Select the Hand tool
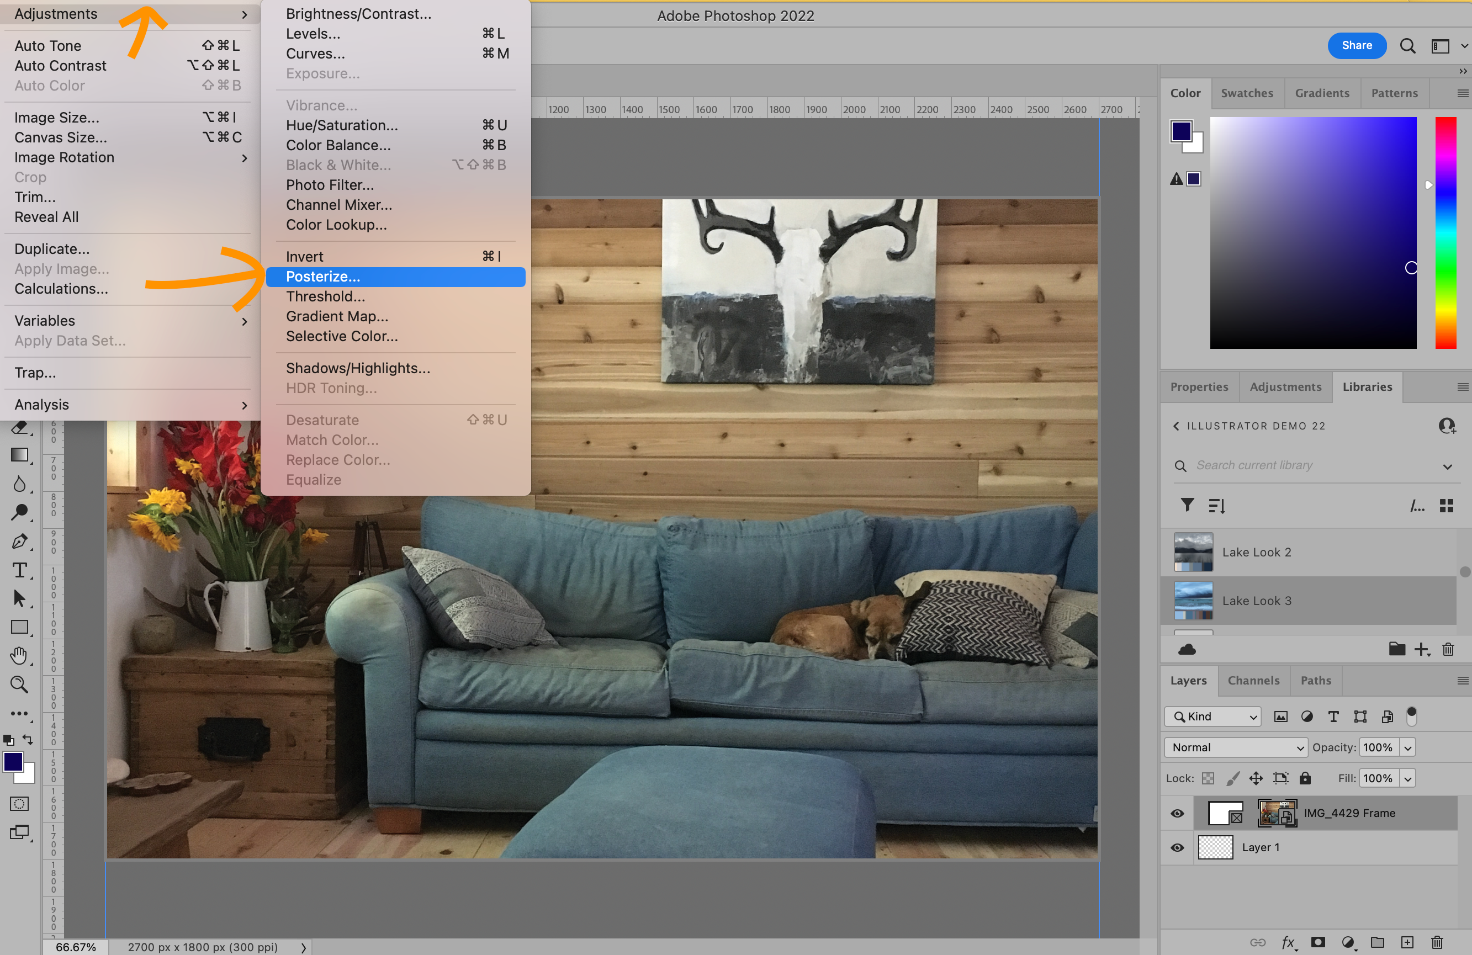Image resolution: width=1472 pixels, height=955 pixels. [x=19, y=656]
